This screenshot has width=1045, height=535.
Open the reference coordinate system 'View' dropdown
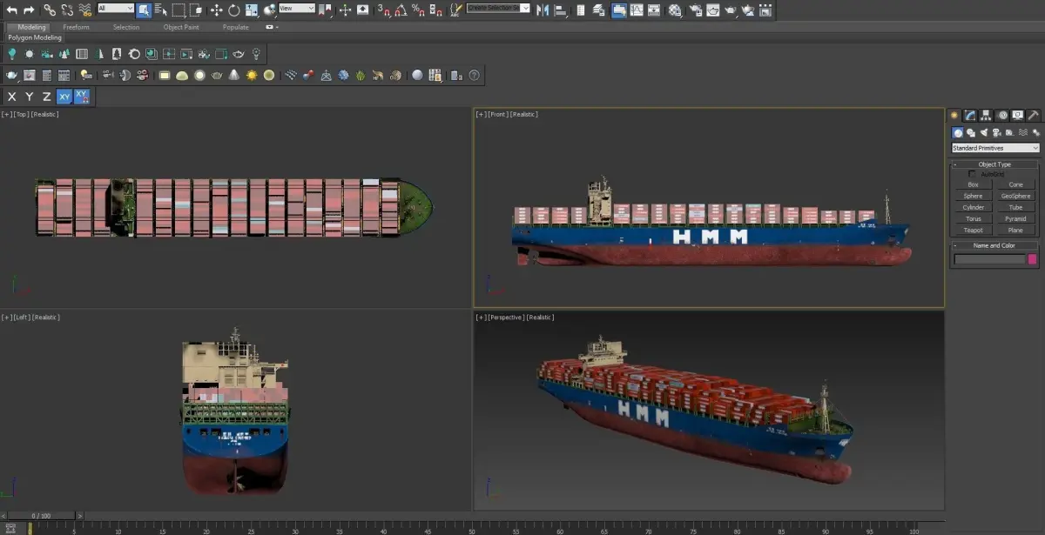pos(297,9)
